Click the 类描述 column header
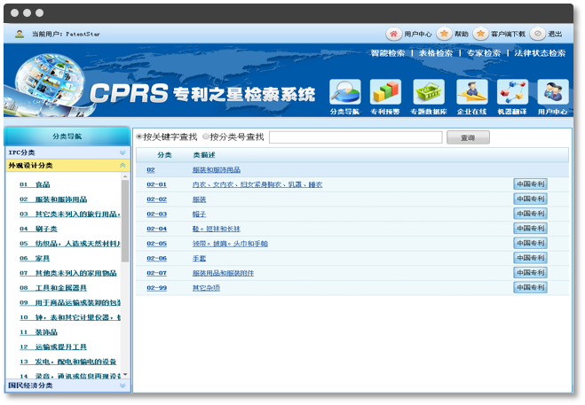Viewport: 585px width, 405px height. (204, 155)
